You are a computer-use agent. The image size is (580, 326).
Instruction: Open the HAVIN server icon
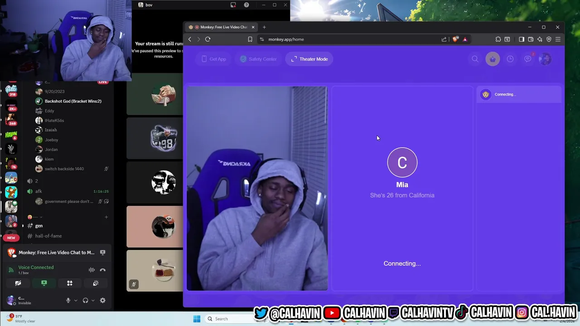(x=11, y=134)
